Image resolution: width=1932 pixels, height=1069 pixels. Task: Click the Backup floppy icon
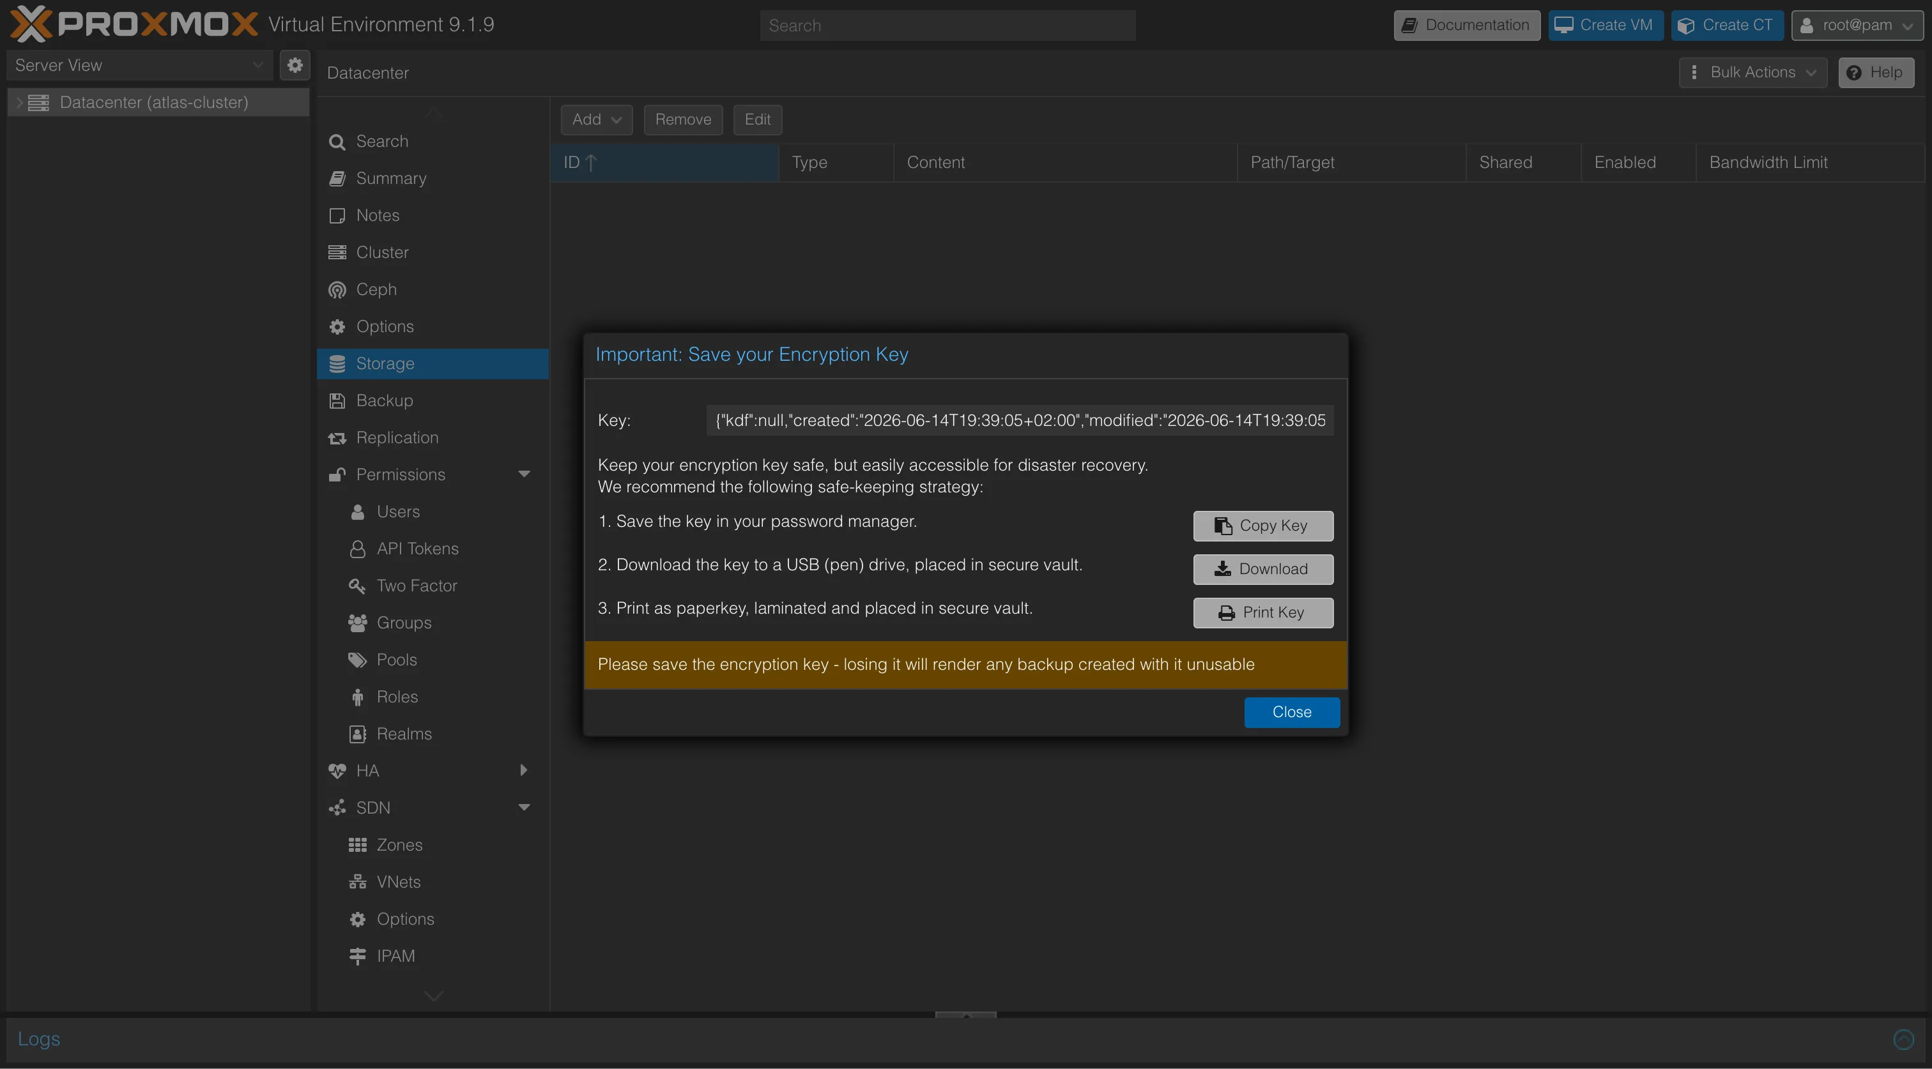pyautogui.click(x=337, y=401)
